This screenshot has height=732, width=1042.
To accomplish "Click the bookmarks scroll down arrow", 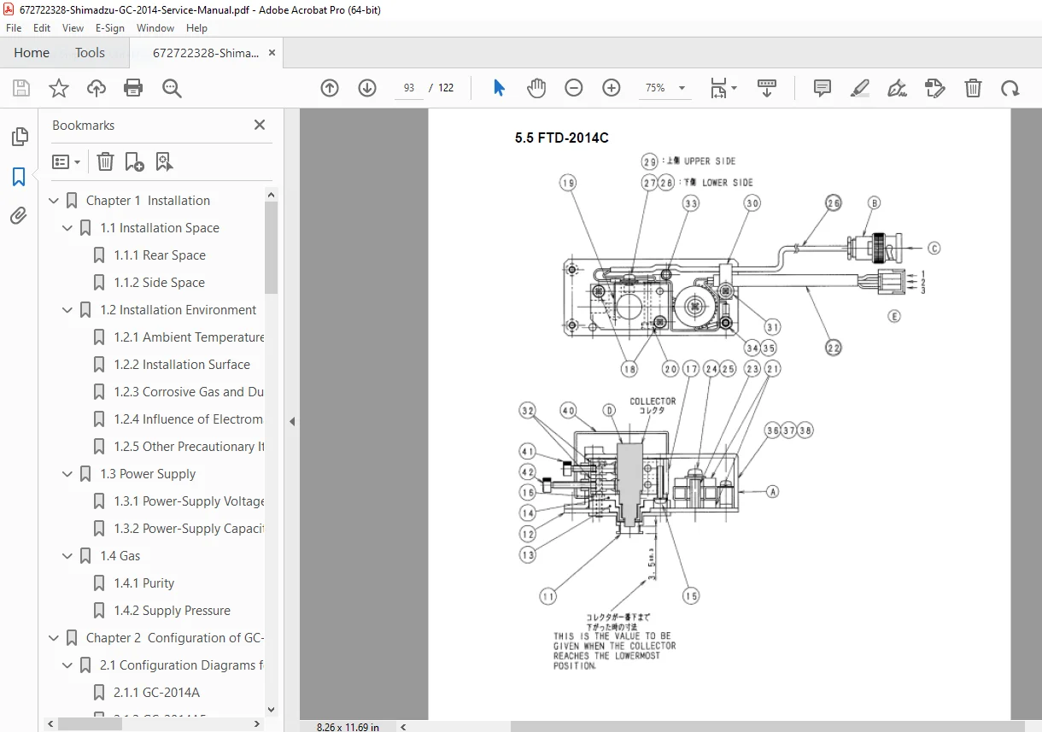I will [x=272, y=709].
